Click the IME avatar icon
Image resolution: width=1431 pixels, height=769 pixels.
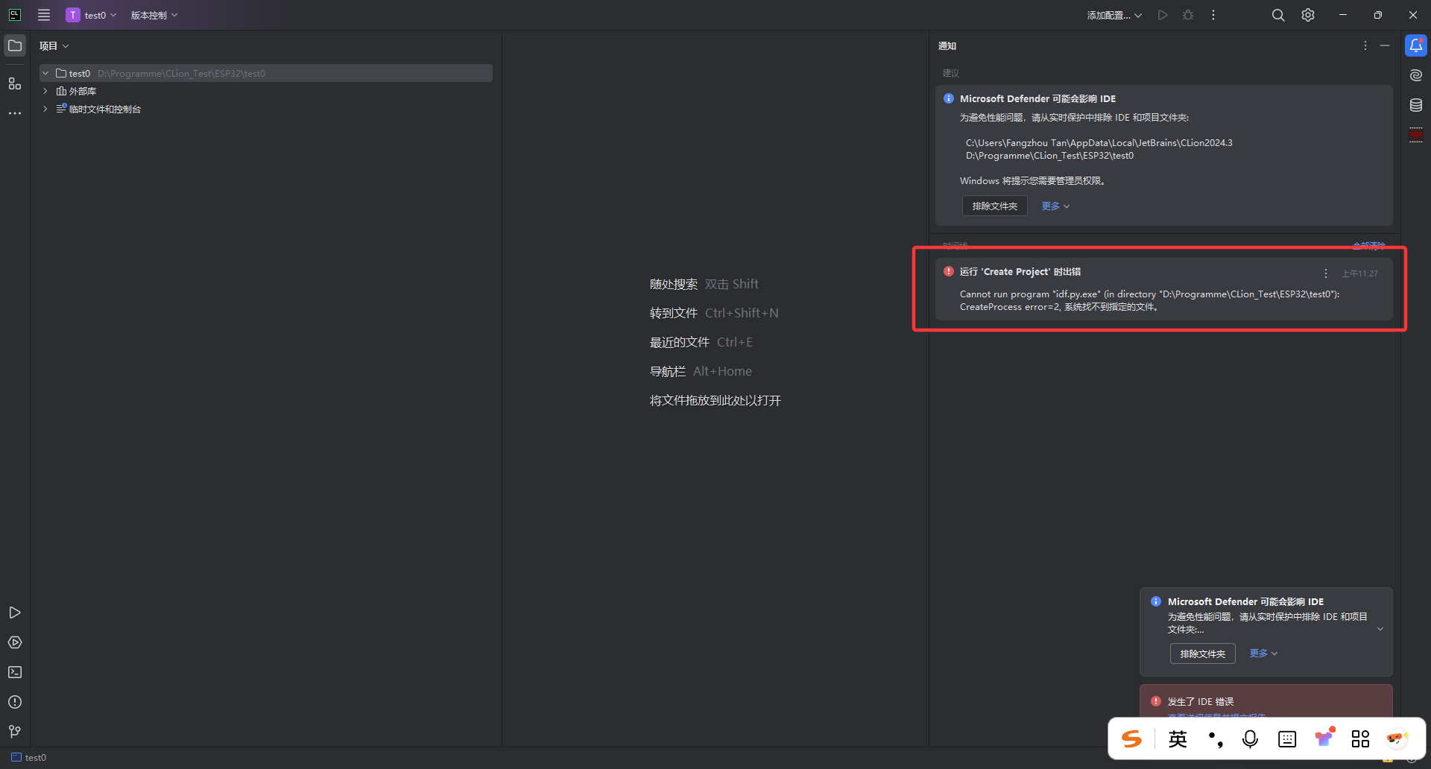click(1397, 738)
